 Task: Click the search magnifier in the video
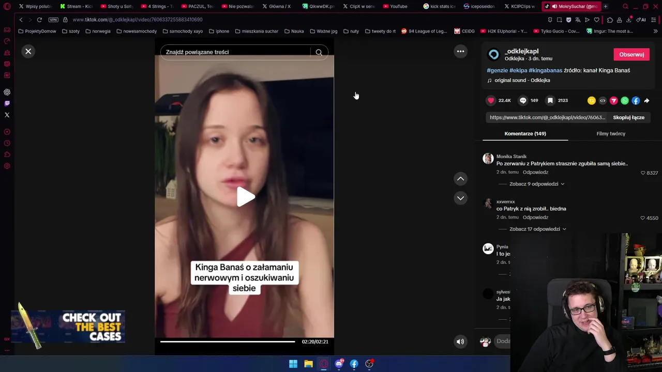click(x=319, y=52)
